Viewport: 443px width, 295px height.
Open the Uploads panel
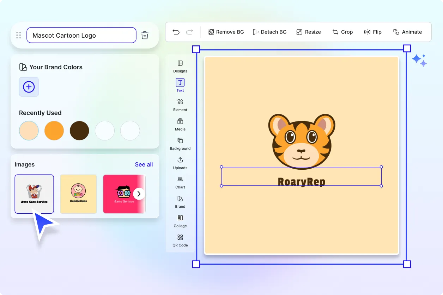tap(180, 163)
